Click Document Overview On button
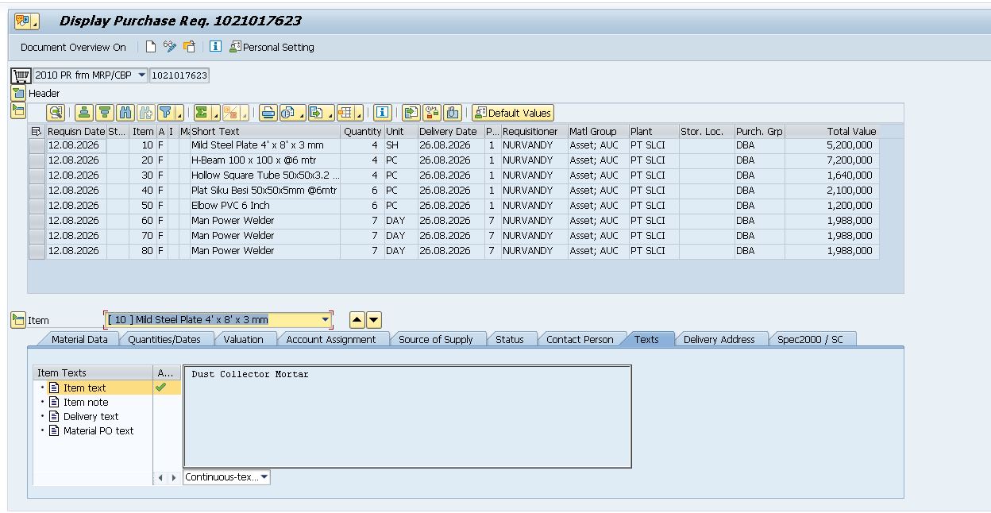 click(x=73, y=47)
